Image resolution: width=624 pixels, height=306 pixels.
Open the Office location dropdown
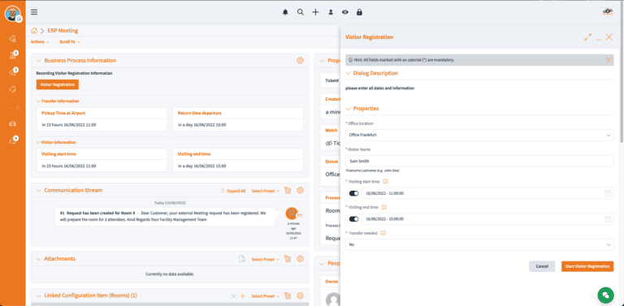[x=479, y=135]
